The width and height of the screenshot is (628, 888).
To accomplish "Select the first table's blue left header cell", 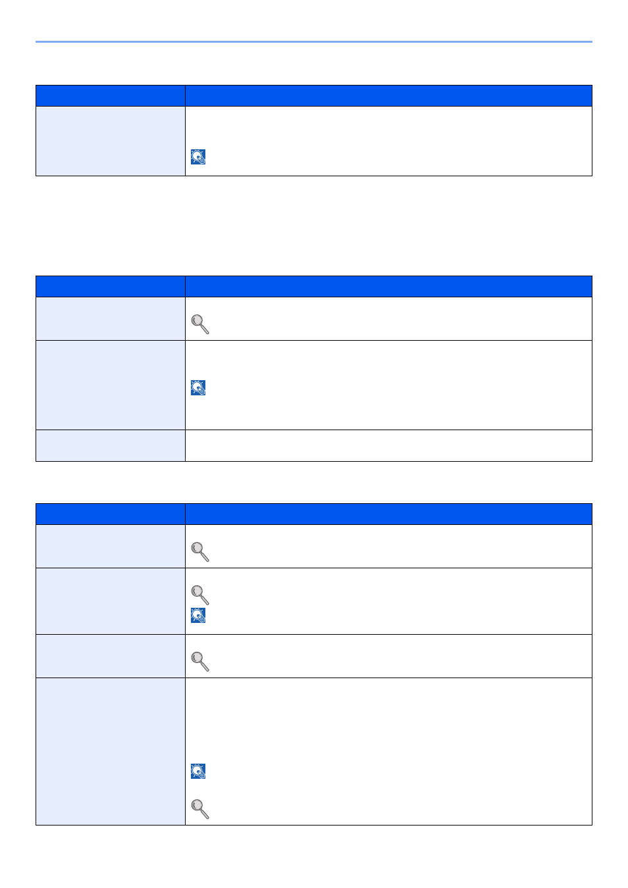I will (111, 95).
